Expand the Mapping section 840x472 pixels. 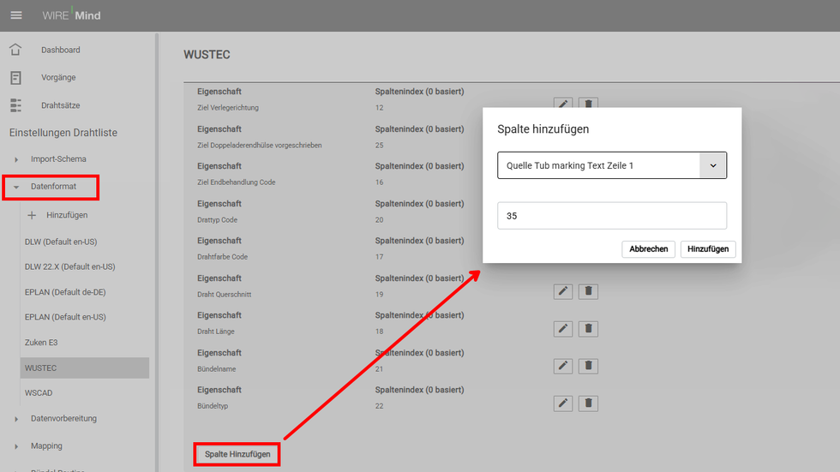16,446
